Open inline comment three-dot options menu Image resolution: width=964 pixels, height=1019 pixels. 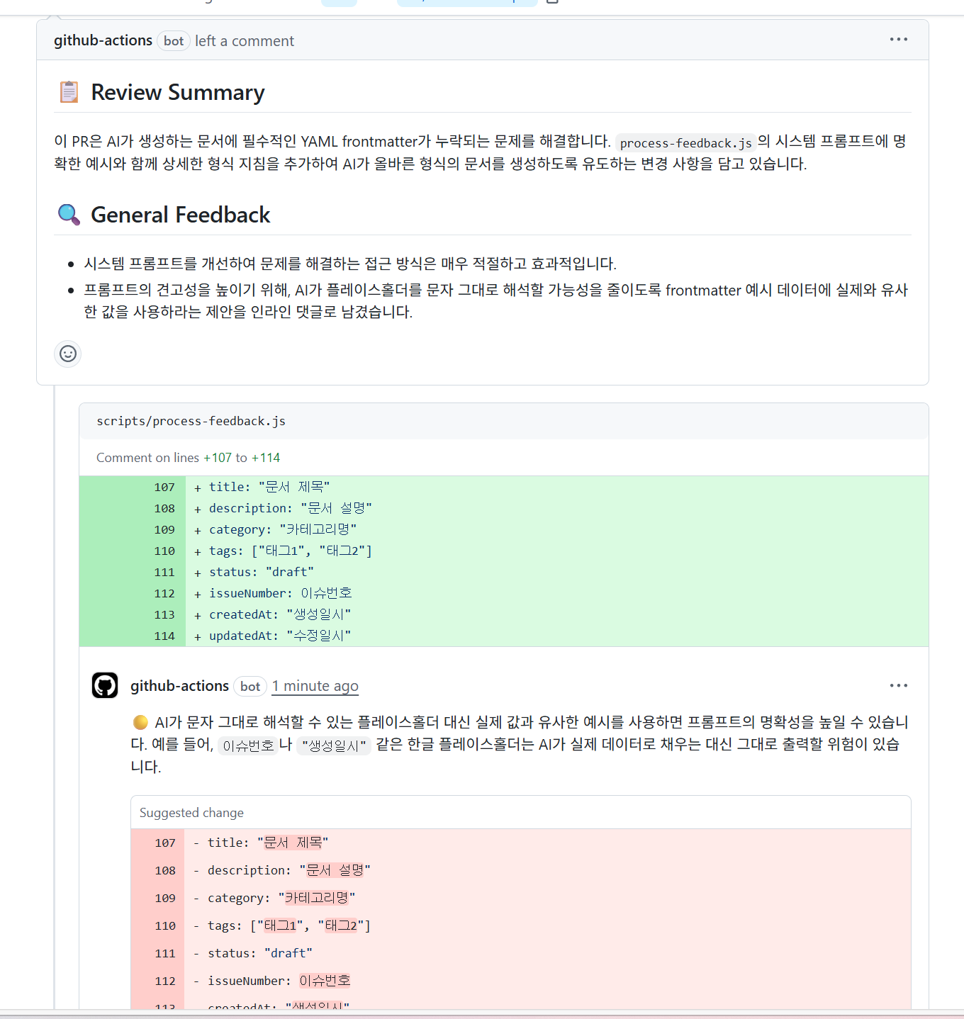click(x=898, y=685)
